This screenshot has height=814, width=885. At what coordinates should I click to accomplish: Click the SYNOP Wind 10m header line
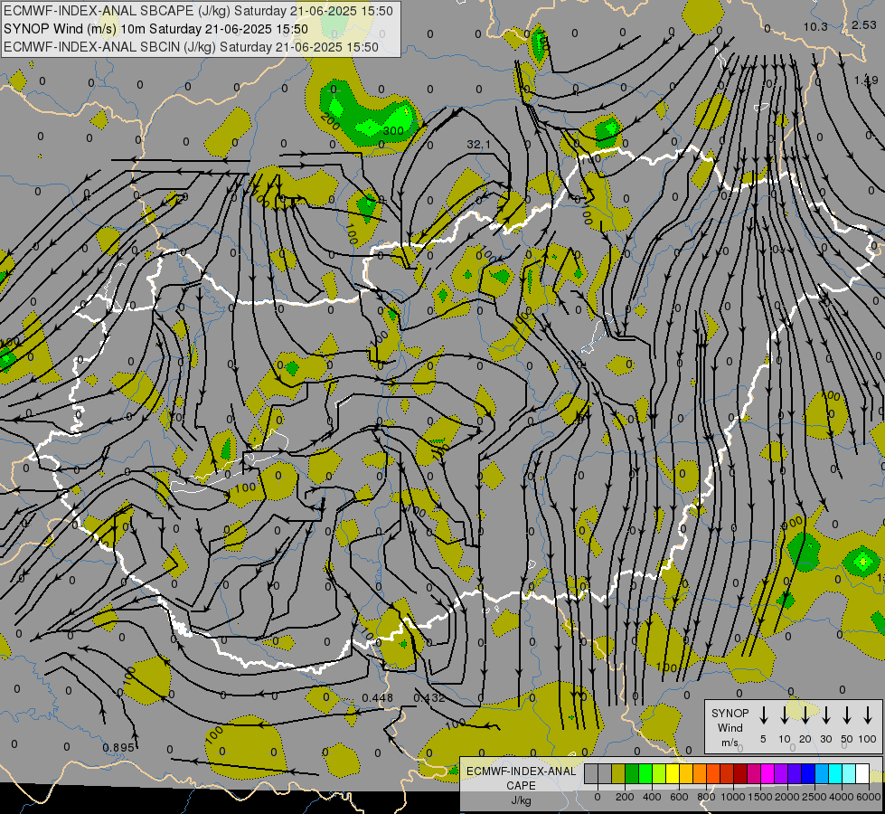[155, 29]
